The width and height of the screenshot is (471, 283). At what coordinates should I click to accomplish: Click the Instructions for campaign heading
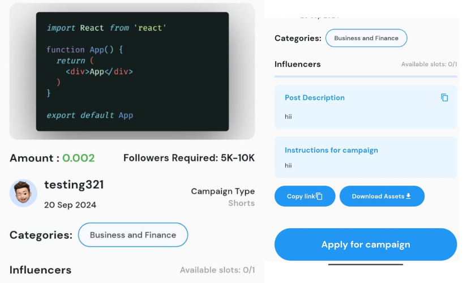click(331, 150)
